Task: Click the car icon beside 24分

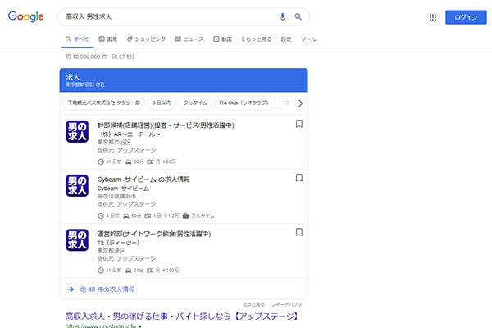Action: tap(129, 271)
